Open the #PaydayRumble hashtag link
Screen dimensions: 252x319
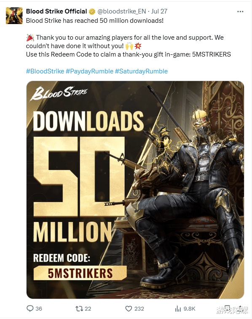click(x=89, y=71)
